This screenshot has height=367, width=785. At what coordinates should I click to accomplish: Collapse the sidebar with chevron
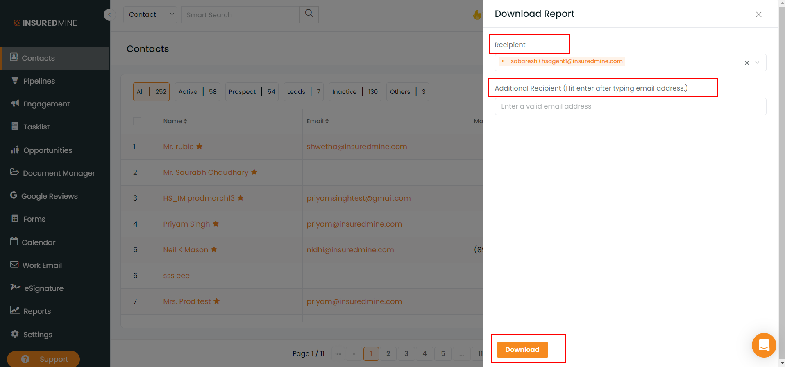tap(109, 15)
